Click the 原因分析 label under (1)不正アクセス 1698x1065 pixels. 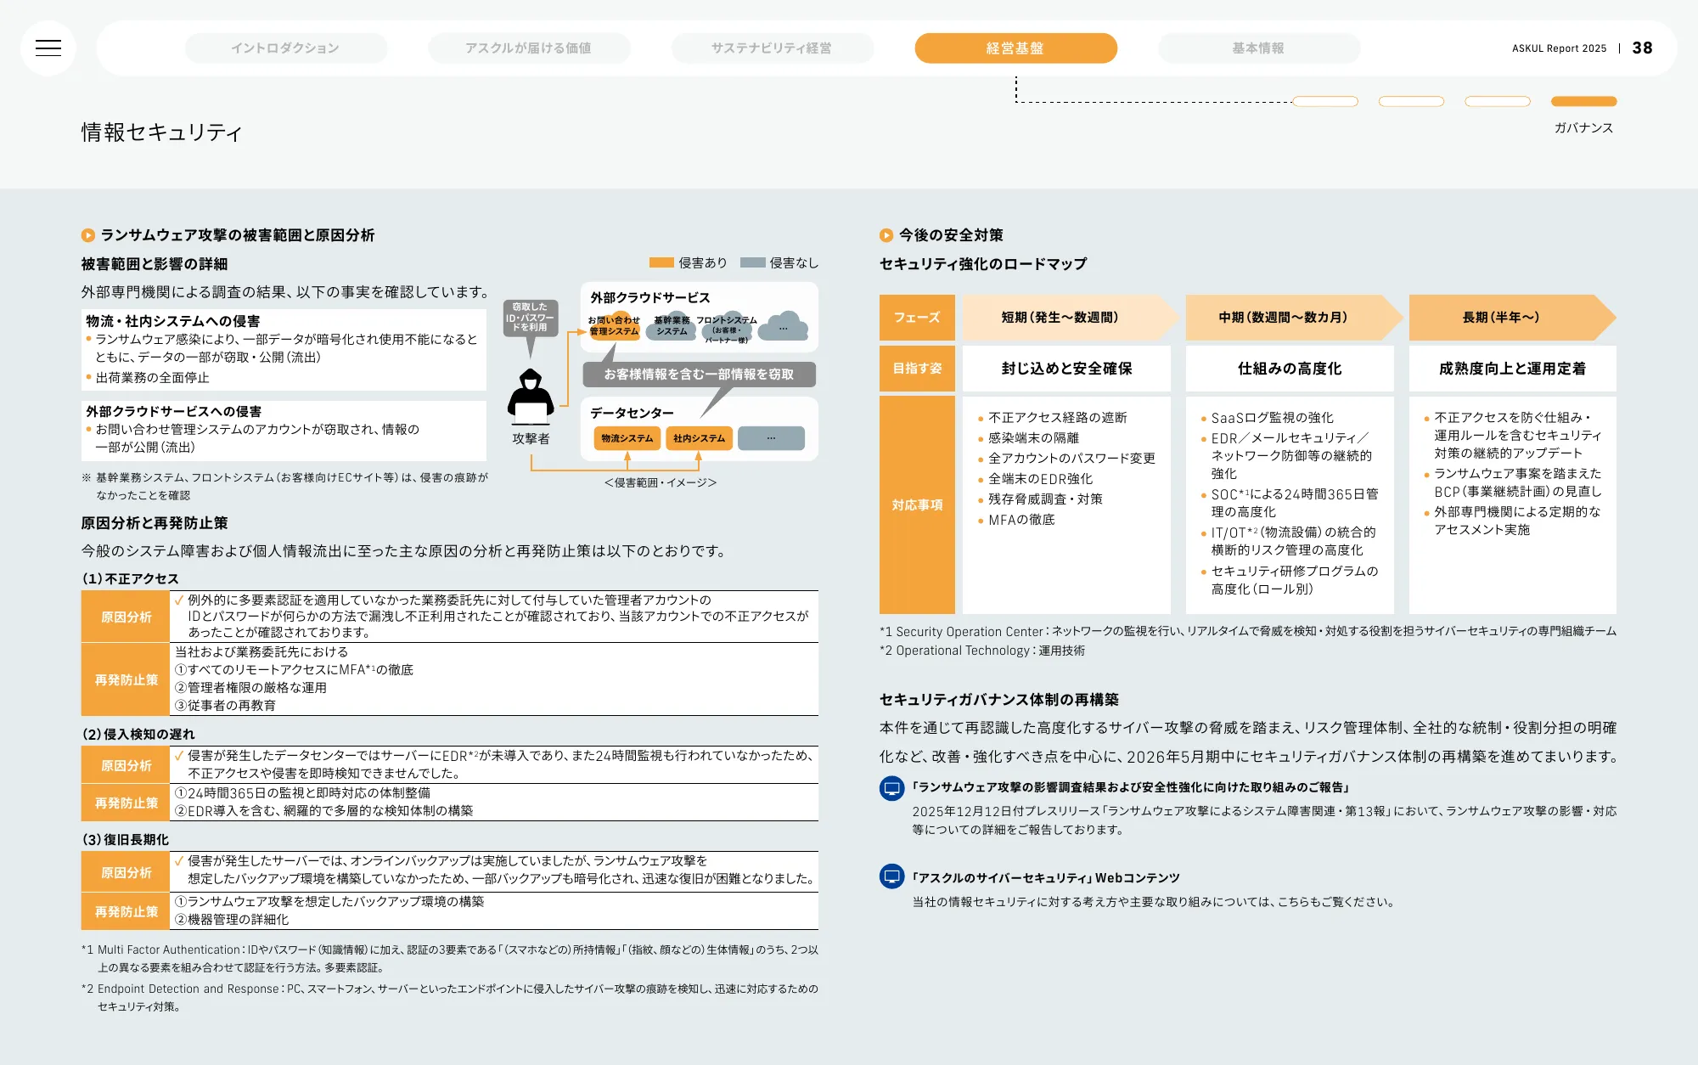point(126,617)
